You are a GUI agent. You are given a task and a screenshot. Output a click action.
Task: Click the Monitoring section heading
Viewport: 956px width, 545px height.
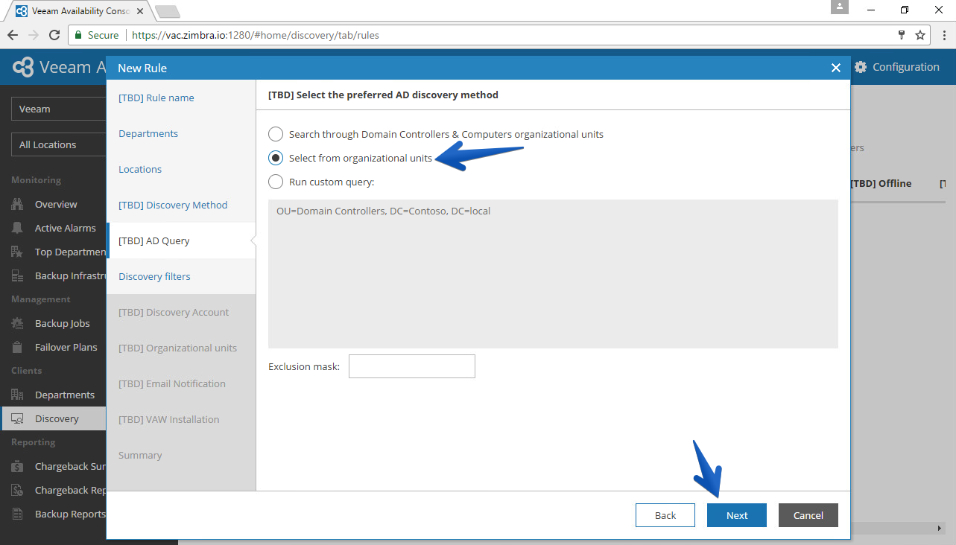[36, 180]
